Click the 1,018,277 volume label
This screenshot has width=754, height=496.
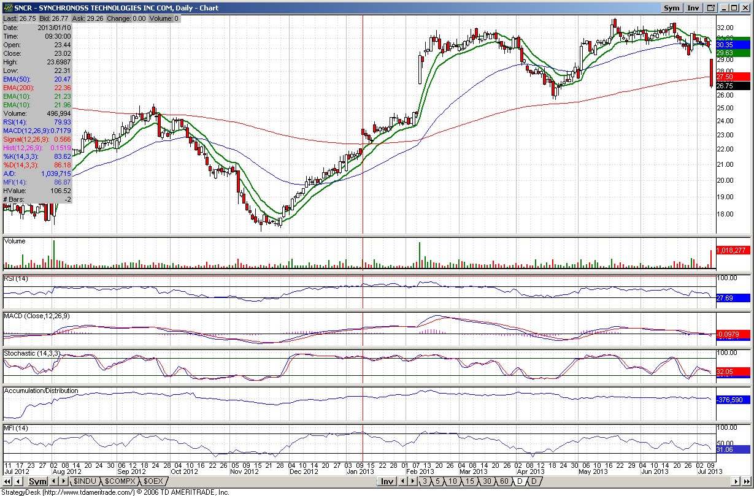[x=733, y=250]
